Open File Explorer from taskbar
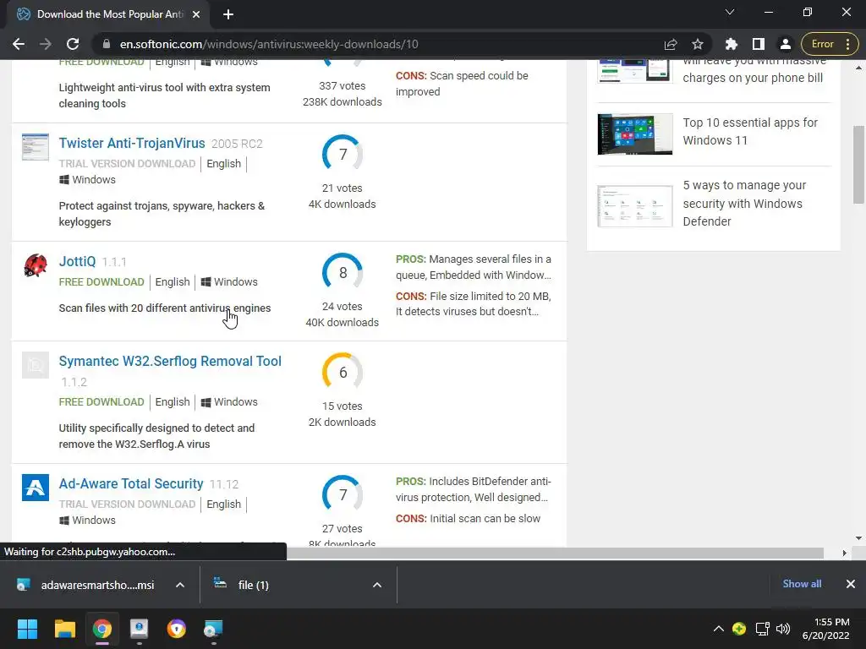Viewport: 866px width, 649px height. click(x=64, y=629)
